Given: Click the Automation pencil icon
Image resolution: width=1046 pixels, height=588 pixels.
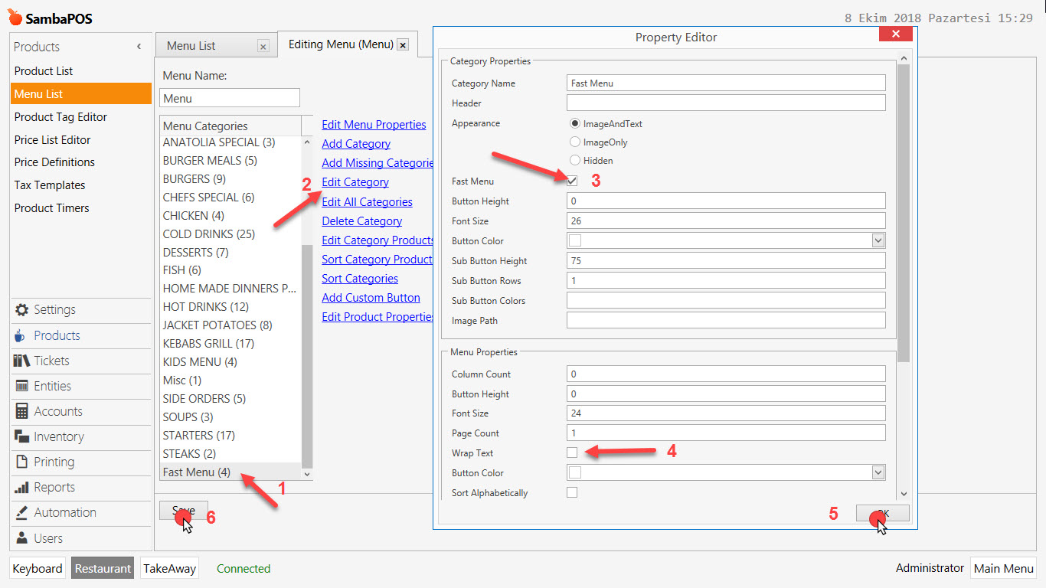Looking at the screenshot, I should click(21, 512).
